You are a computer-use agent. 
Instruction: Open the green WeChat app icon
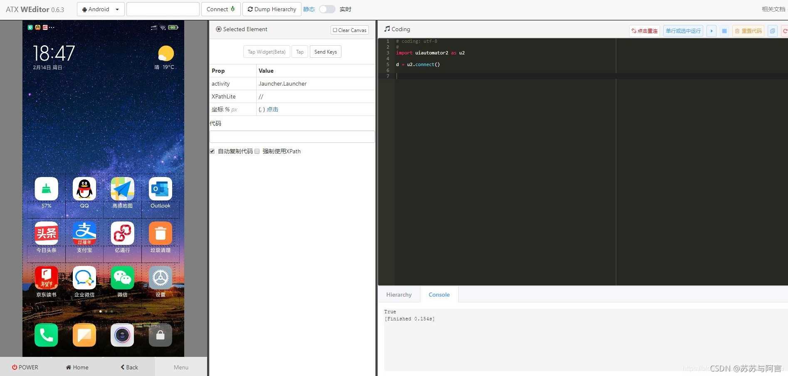pos(122,278)
